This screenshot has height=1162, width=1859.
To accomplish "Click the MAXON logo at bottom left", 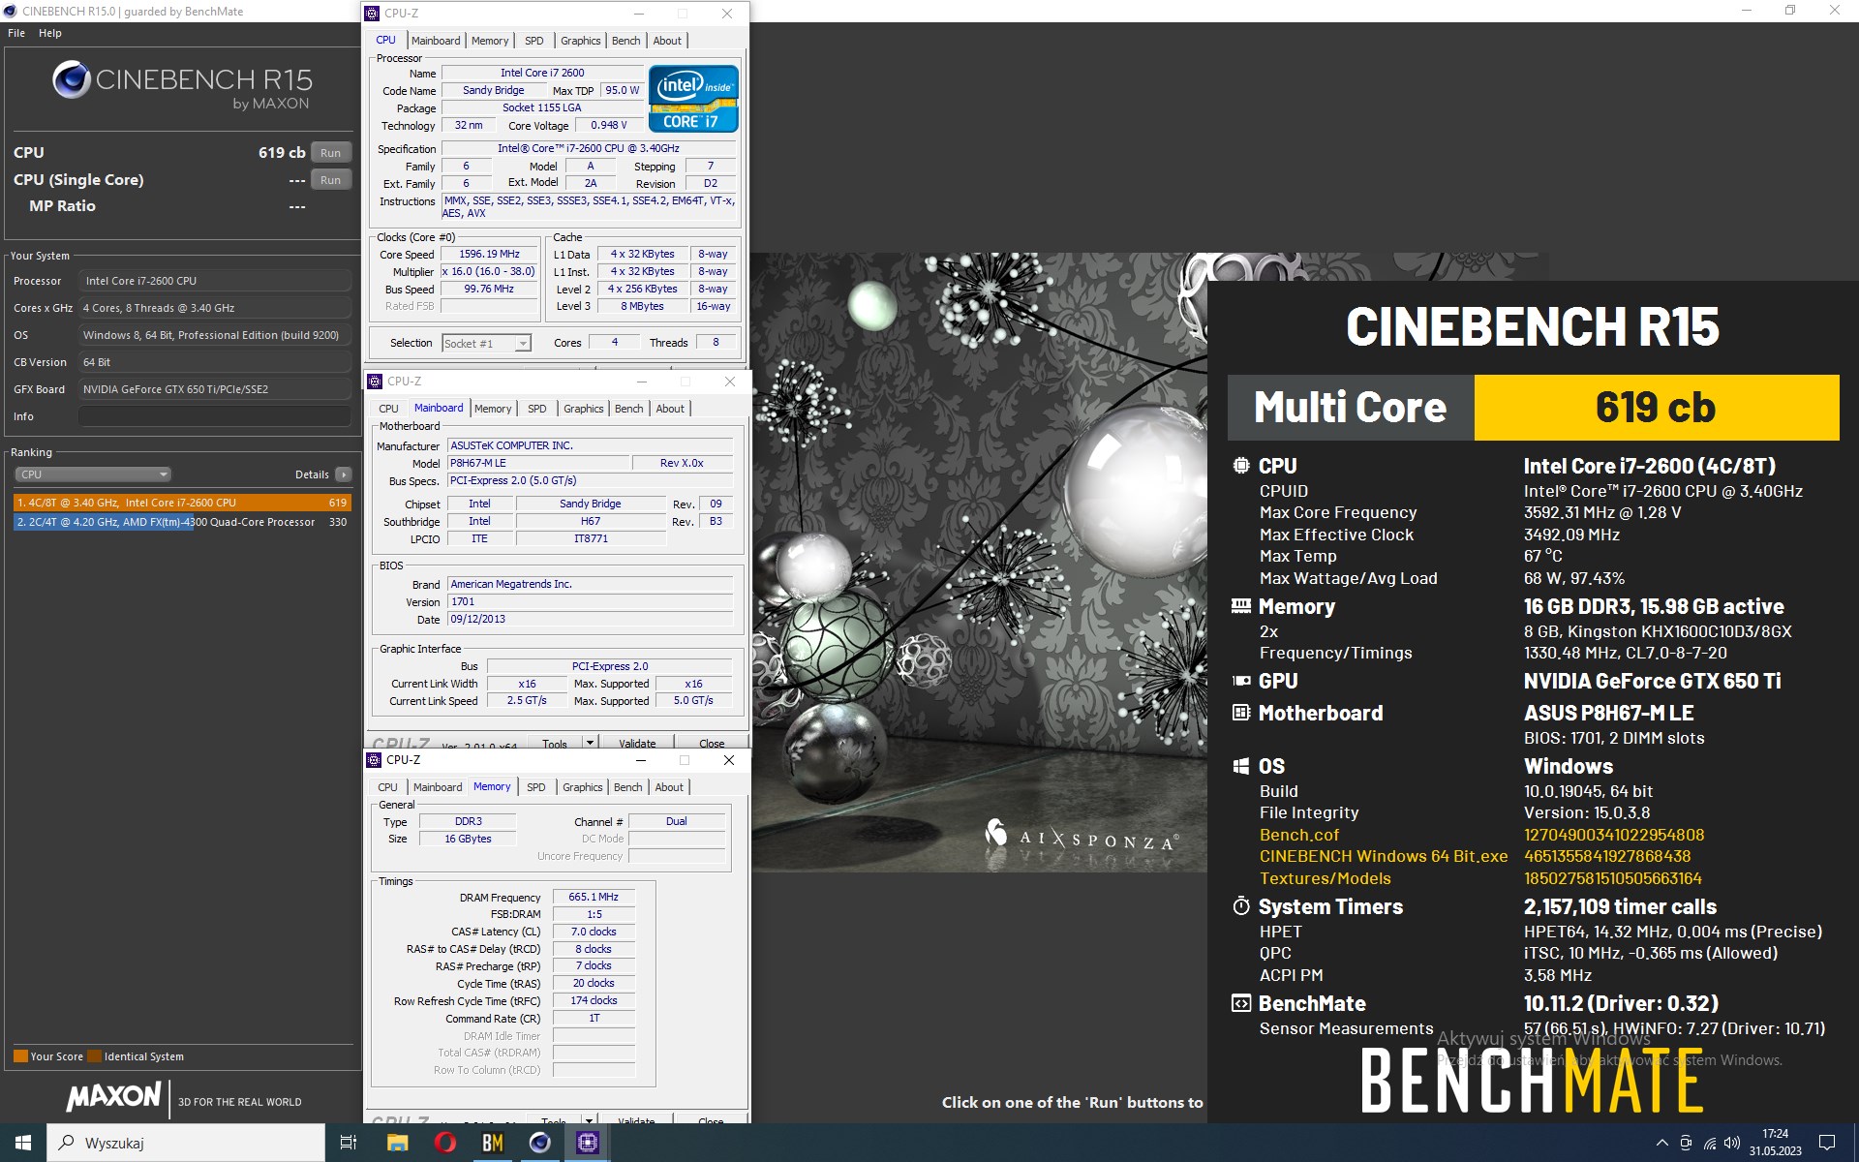I will (x=113, y=1096).
